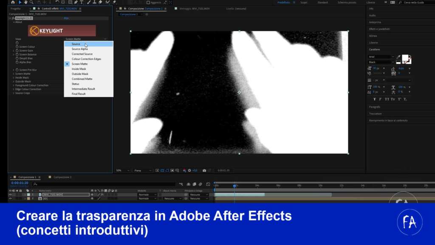Viewport: 435px width, 245px height.
Task: Select the Rotation tool
Action: pyautogui.click(x=57, y=2)
